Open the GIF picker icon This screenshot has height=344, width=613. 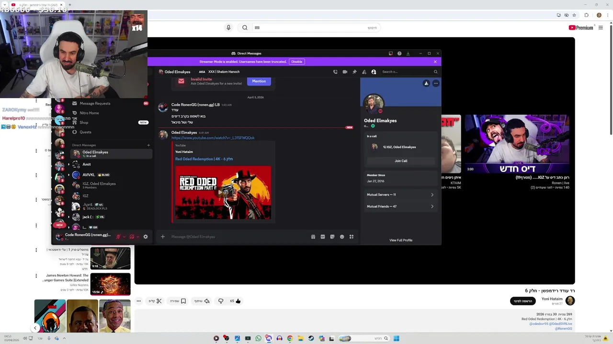(x=323, y=236)
